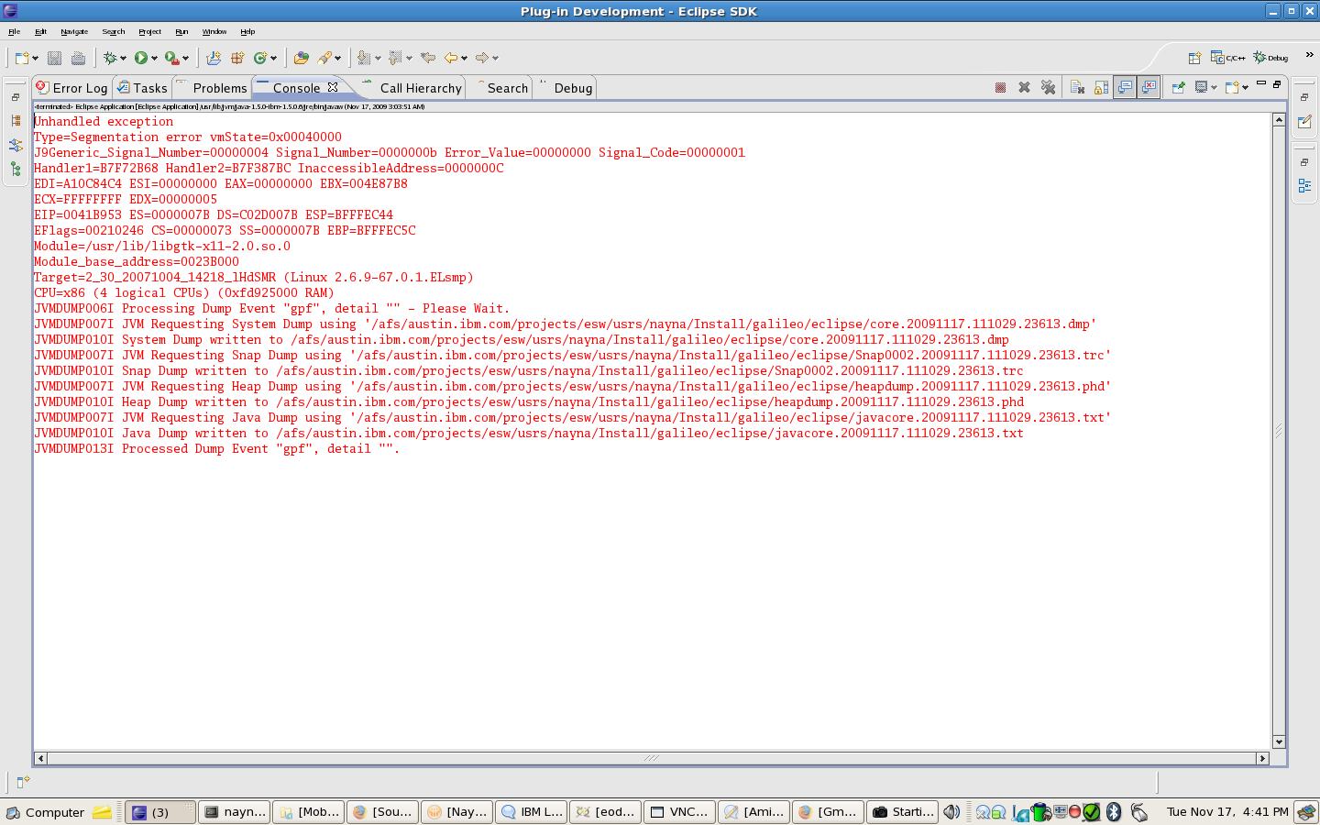Image resolution: width=1320 pixels, height=825 pixels.
Task: Switch to the Problems tab
Action: point(212,88)
